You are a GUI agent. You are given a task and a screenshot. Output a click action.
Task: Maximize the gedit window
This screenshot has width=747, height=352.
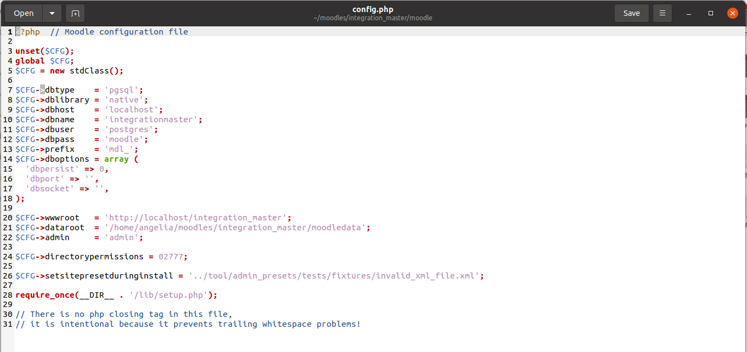pos(711,13)
